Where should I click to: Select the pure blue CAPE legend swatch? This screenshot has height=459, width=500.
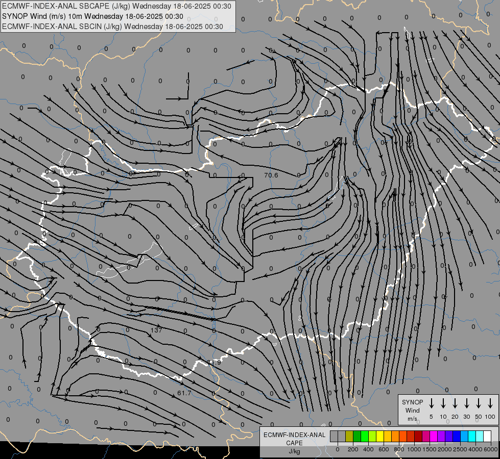(457, 436)
